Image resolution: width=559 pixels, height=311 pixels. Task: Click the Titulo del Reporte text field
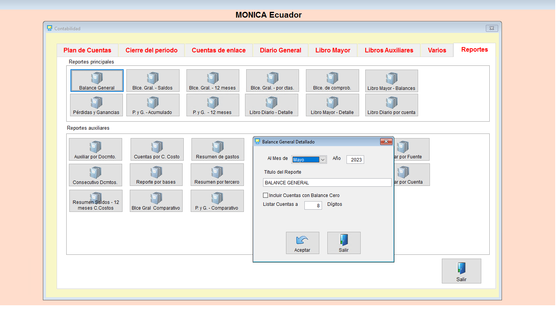[x=327, y=182]
